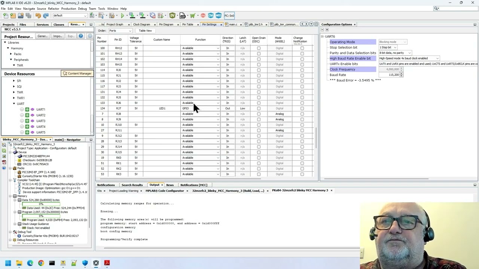Image resolution: width=479 pixels, height=269 pixels.
Task: Toggle Open Drain checkbox for RJ0
Action: (x=259, y=70)
